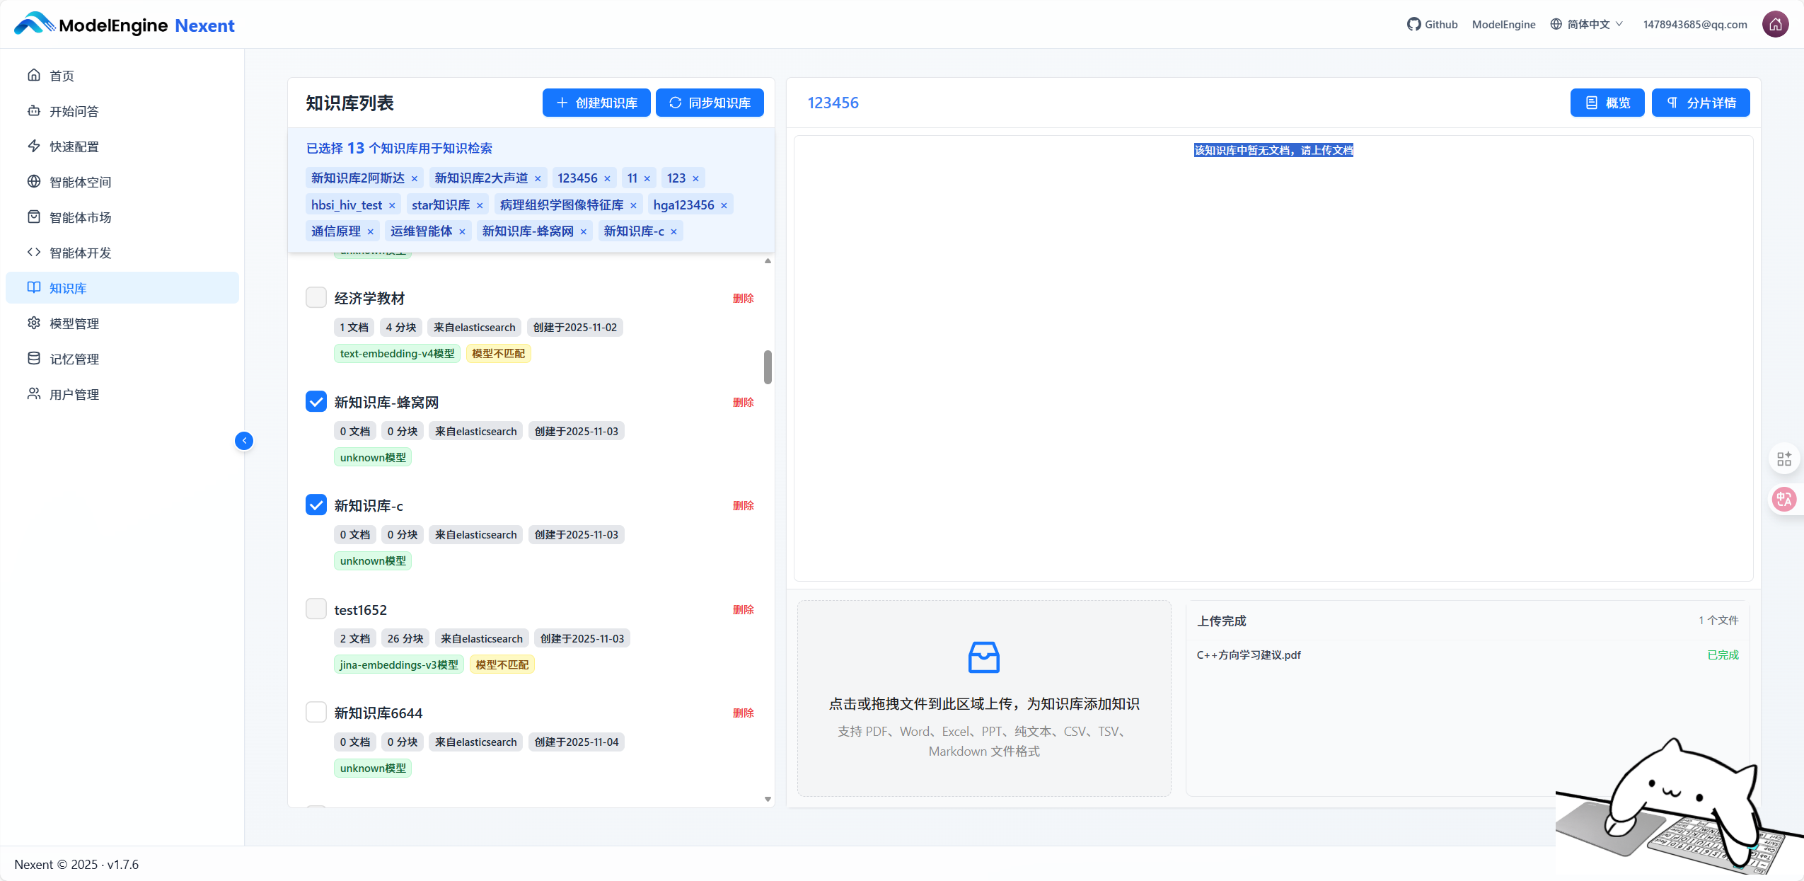Click the inbox upload icon in upload area
Image resolution: width=1804 pixels, height=881 pixels.
click(x=983, y=657)
